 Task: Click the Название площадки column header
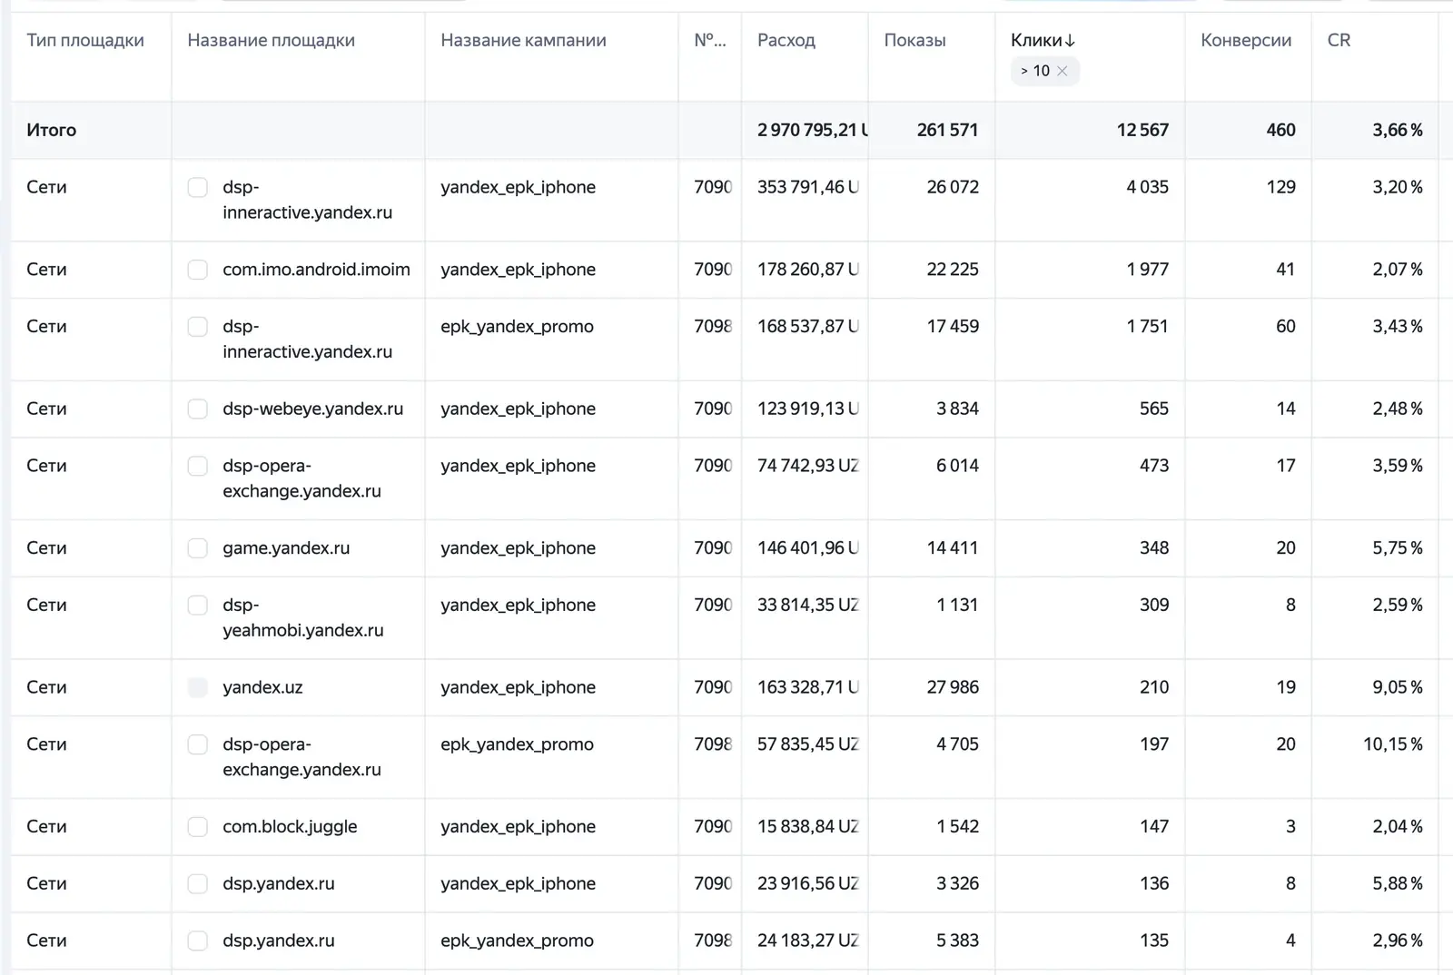(271, 41)
